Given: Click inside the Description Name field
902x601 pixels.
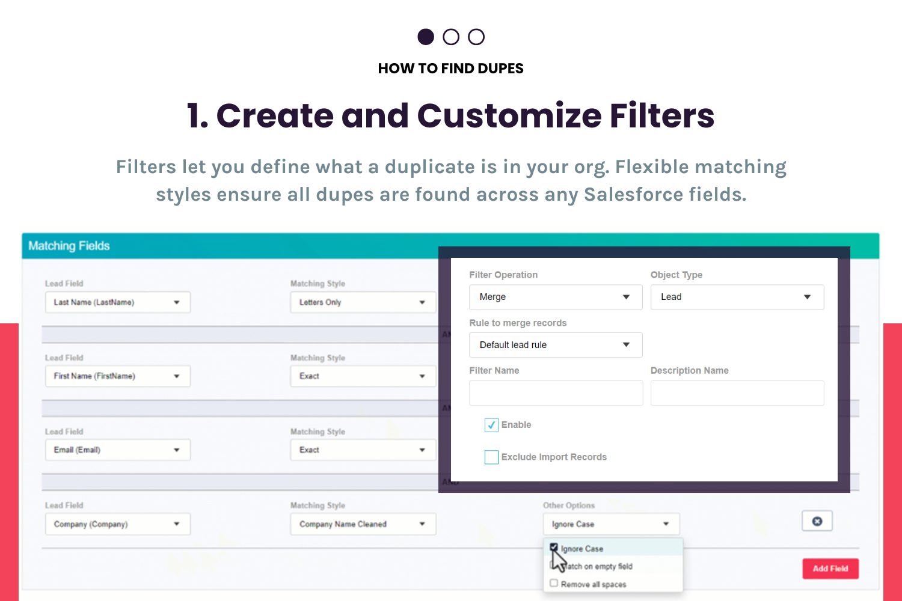Looking at the screenshot, I should coord(737,392).
